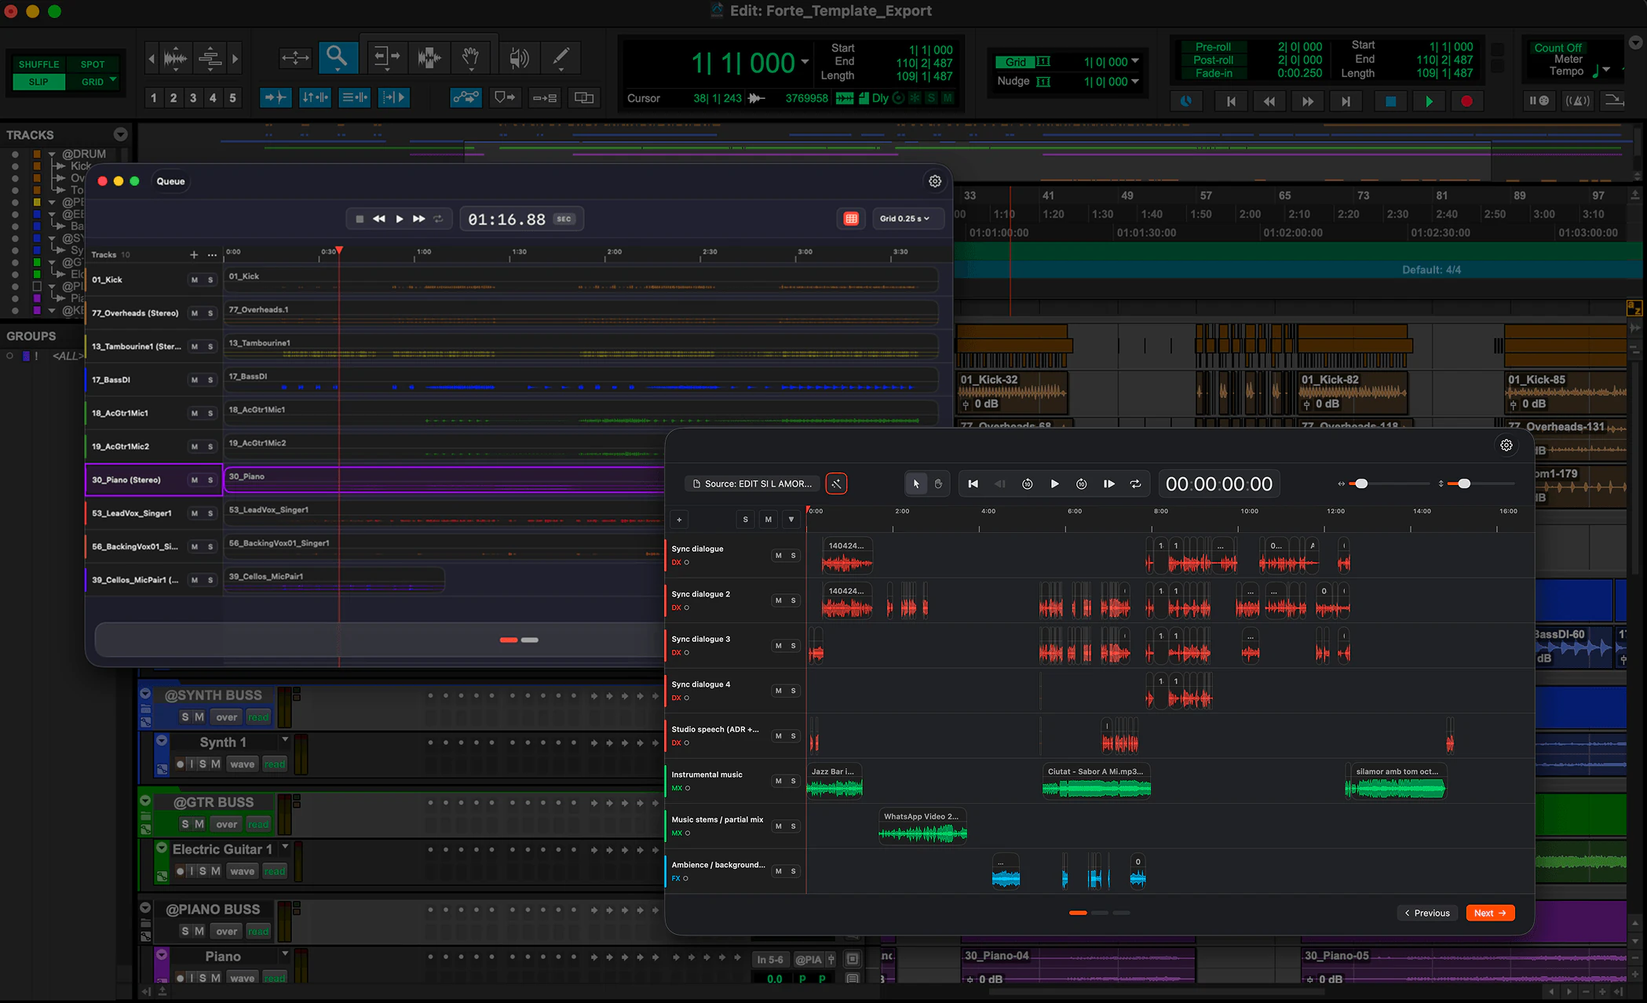Click the Pro Tools Record button

(x=1466, y=101)
